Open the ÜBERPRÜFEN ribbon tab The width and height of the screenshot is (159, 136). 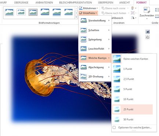tap(106, 3)
